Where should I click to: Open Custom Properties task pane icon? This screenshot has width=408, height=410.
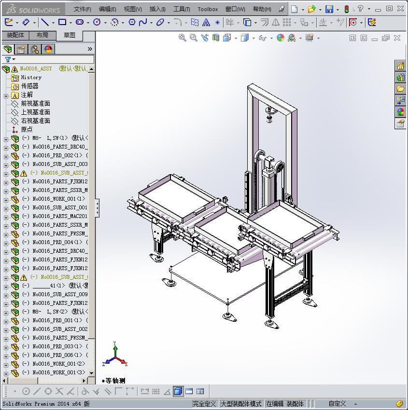click(x=400, y=123)
